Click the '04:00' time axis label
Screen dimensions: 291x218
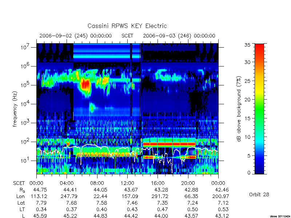[x=67, y=183]
